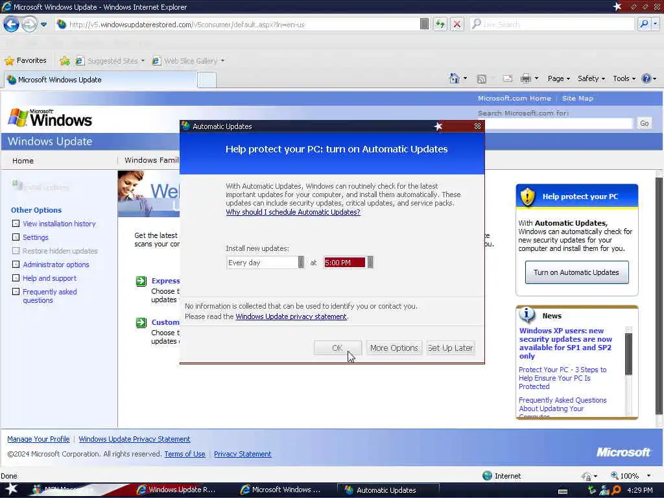Image resolution: width=664 pixels, height=498 pixels.
Task: Open the search provider dropdown arrow
Action: point(655,24)
